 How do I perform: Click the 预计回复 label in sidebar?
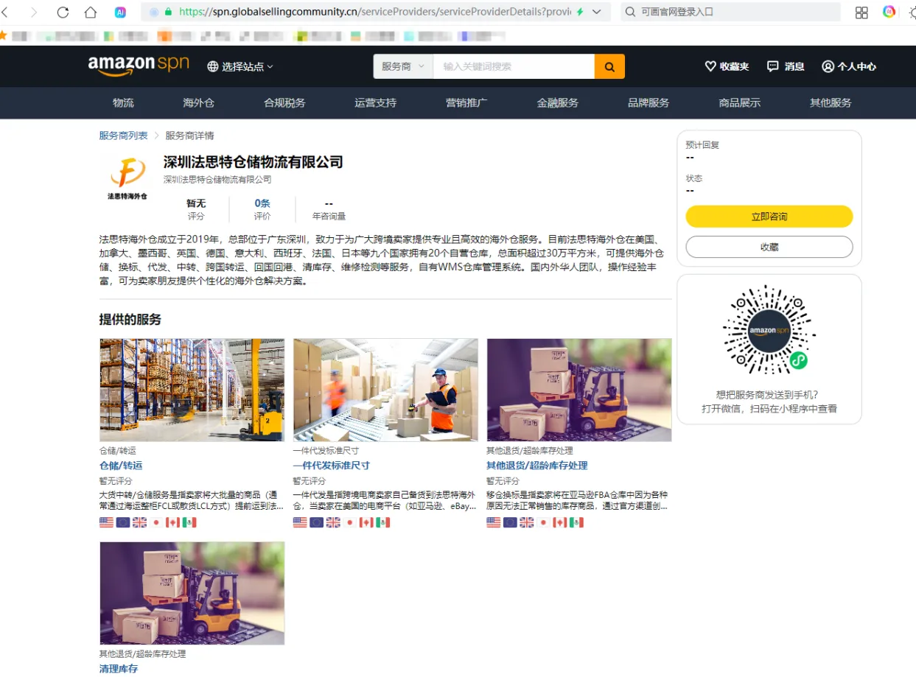point(702,145)
